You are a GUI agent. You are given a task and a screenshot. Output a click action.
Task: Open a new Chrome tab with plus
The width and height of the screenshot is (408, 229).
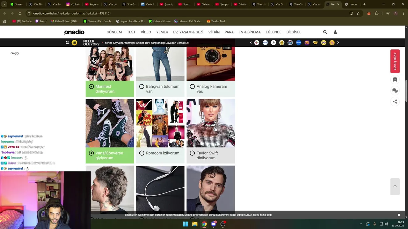click(x=364, y=4)
